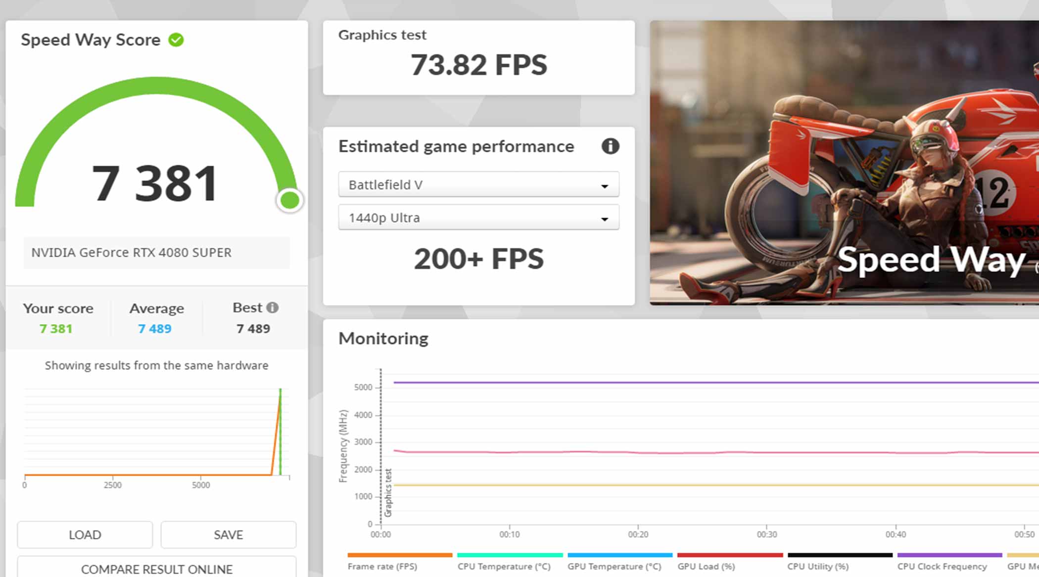Screen dimensions: 1039x577
Task: Click the NVIDIA GeForce RTX 4080 SUPER field
Action: coord(157,253)
